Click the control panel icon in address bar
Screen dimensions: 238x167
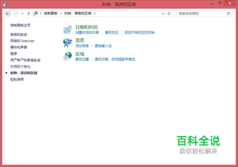pyautogui.click(x=36, y=13)
